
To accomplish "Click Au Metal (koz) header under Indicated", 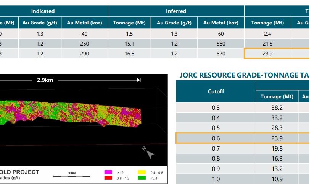I will [85, 23].
